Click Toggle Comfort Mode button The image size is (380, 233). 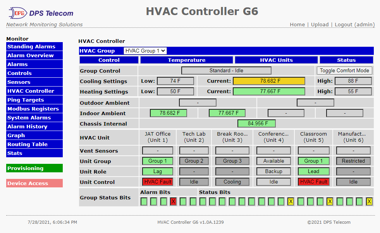pyautogui.click(x=344, y=70)
